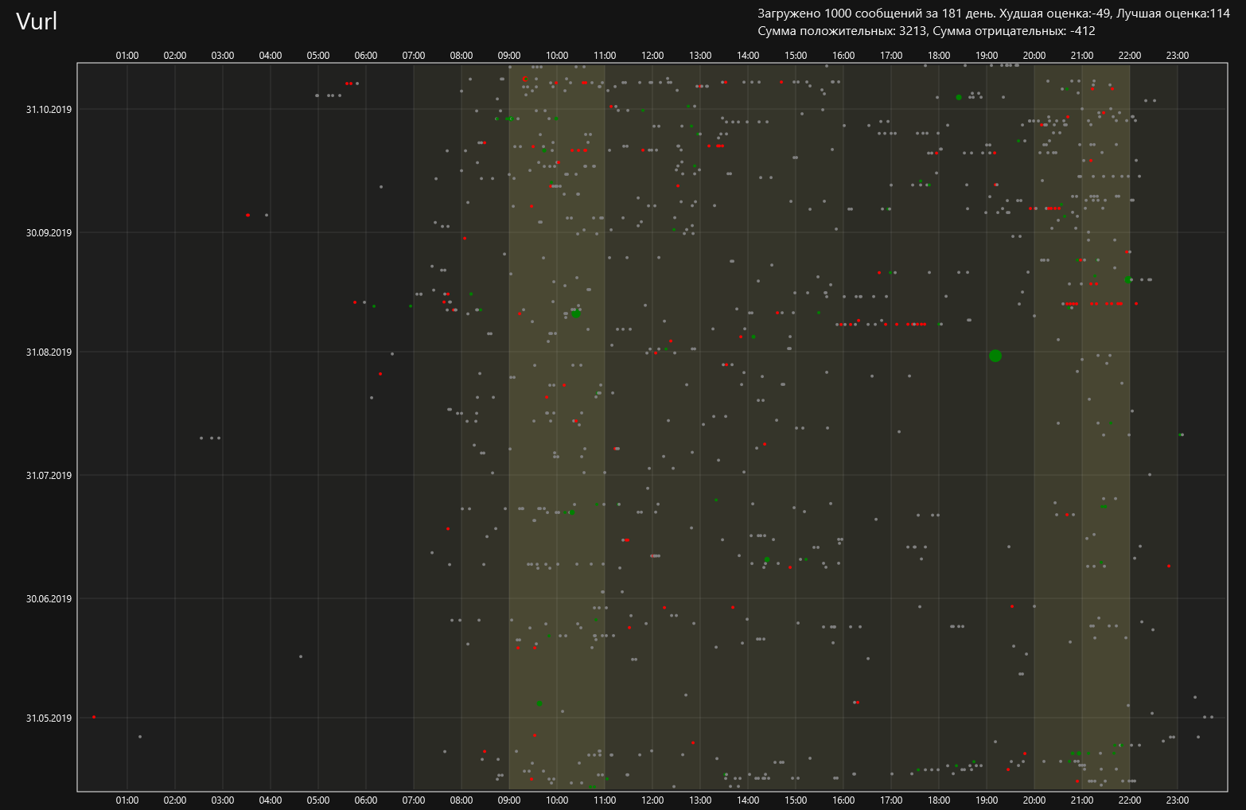The width and height of the screenshot is (1246, 810).
Task: Click the 02:00 label on the bottom time axis
Action: [x=175, y=800]
